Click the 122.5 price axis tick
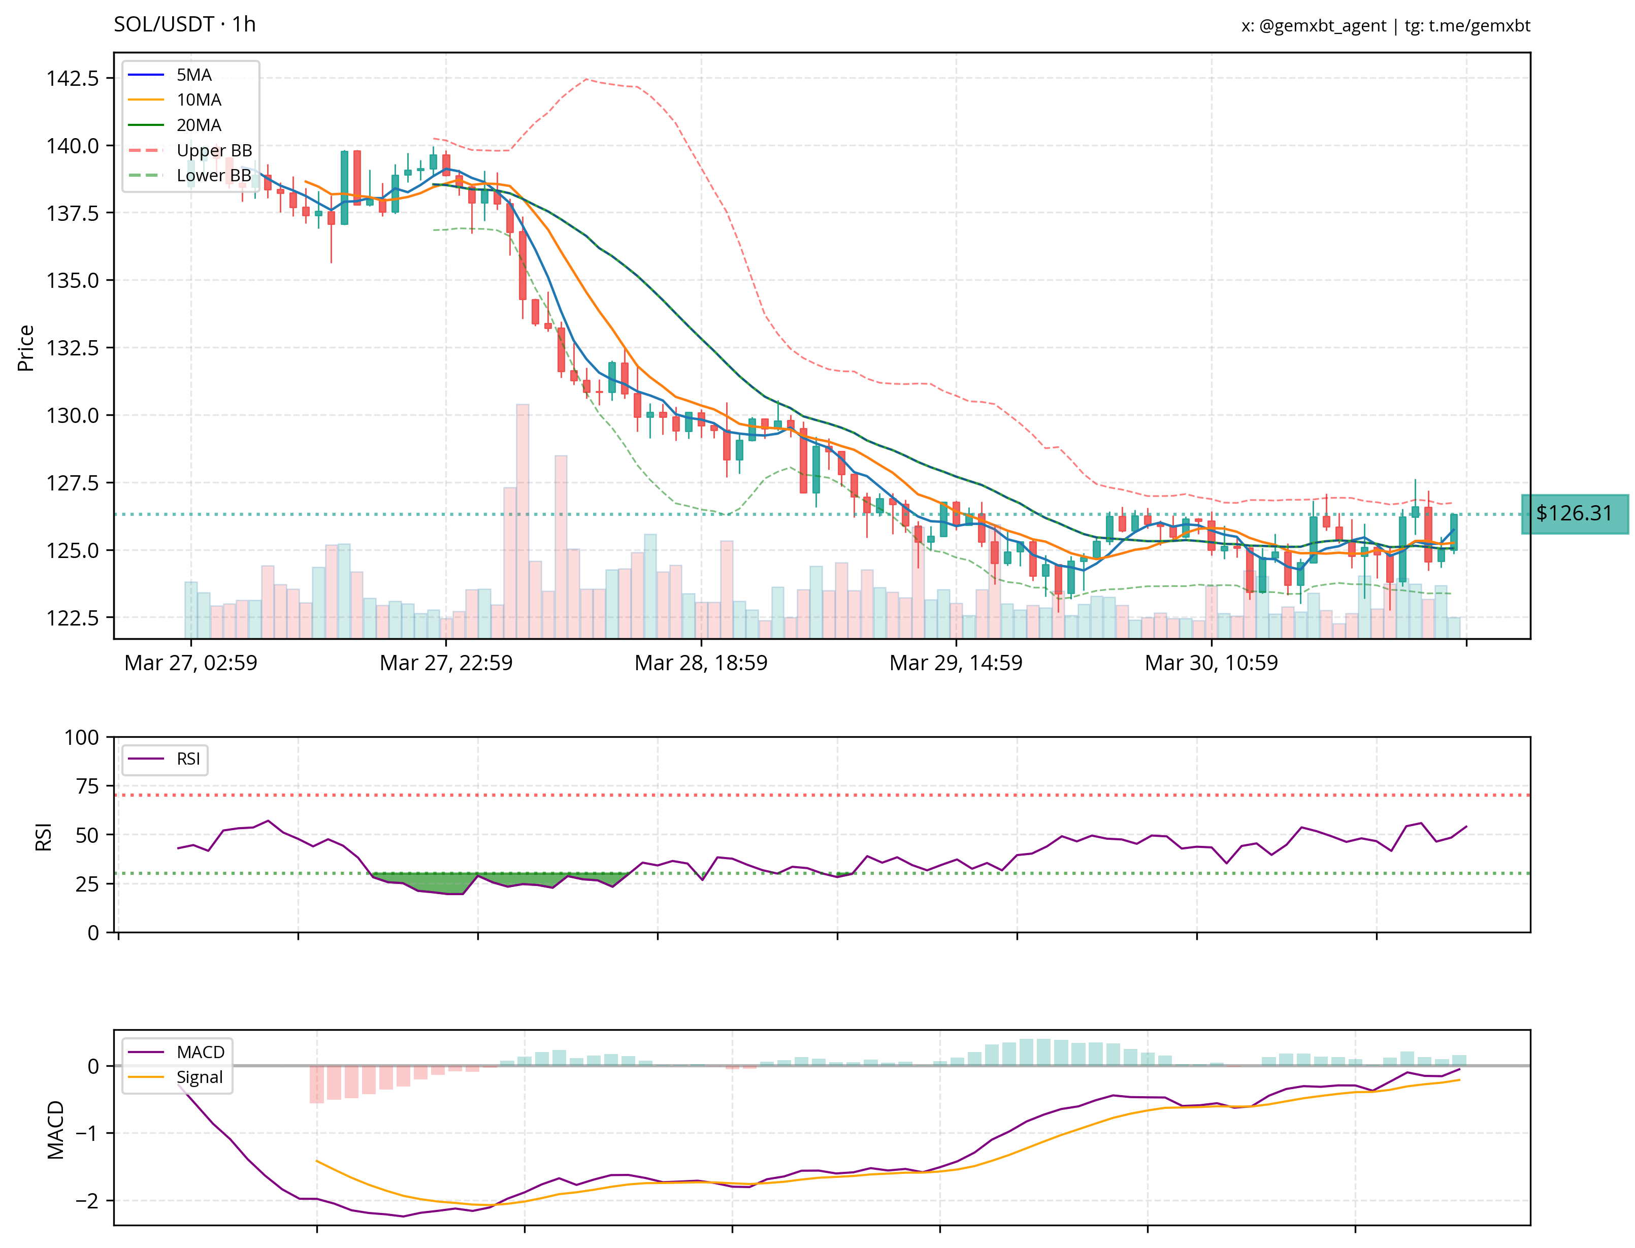Screen dimensions: 1635x1248 72,618
